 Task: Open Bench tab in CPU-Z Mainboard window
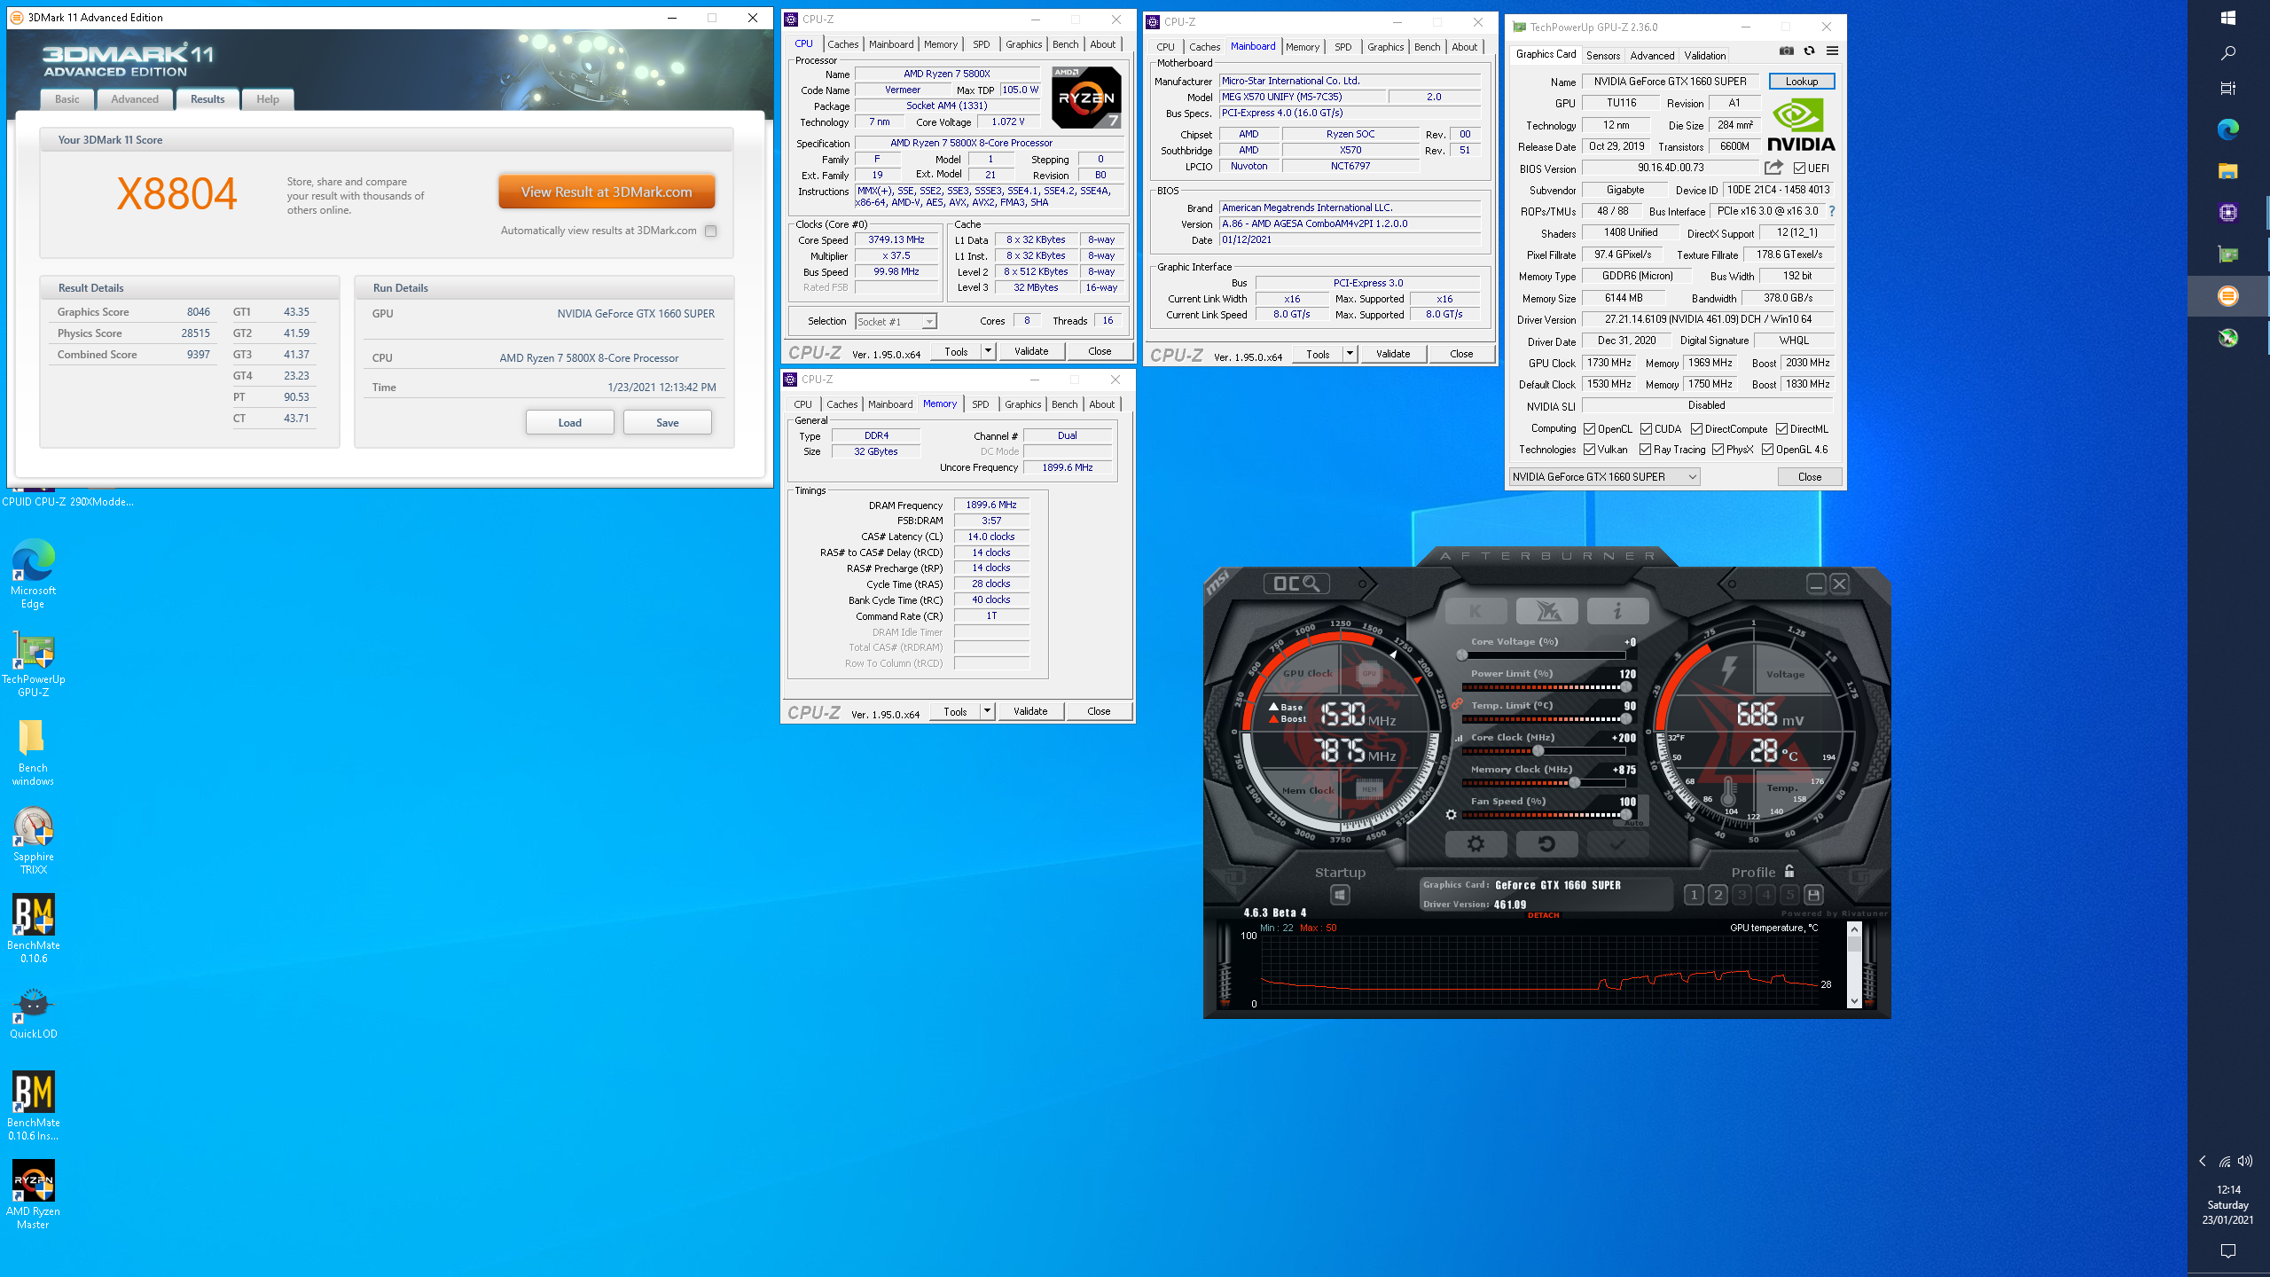pyautogui.click(x=1427, y=47)
